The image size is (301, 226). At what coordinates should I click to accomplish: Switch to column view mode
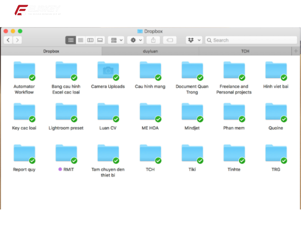[x=90, y=40]
